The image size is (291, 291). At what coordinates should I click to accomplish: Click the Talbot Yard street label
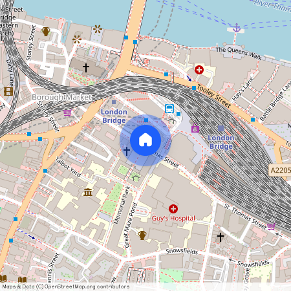tap(68, 167)
